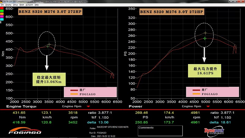Click the Setup menu item
This screenshot has height=138, width=245.
click(x=15, y=5)
